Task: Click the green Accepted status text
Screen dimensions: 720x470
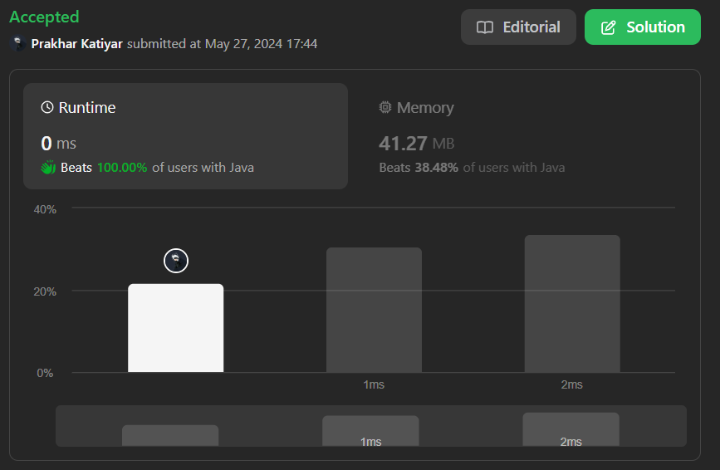Action: coord(45,17)
